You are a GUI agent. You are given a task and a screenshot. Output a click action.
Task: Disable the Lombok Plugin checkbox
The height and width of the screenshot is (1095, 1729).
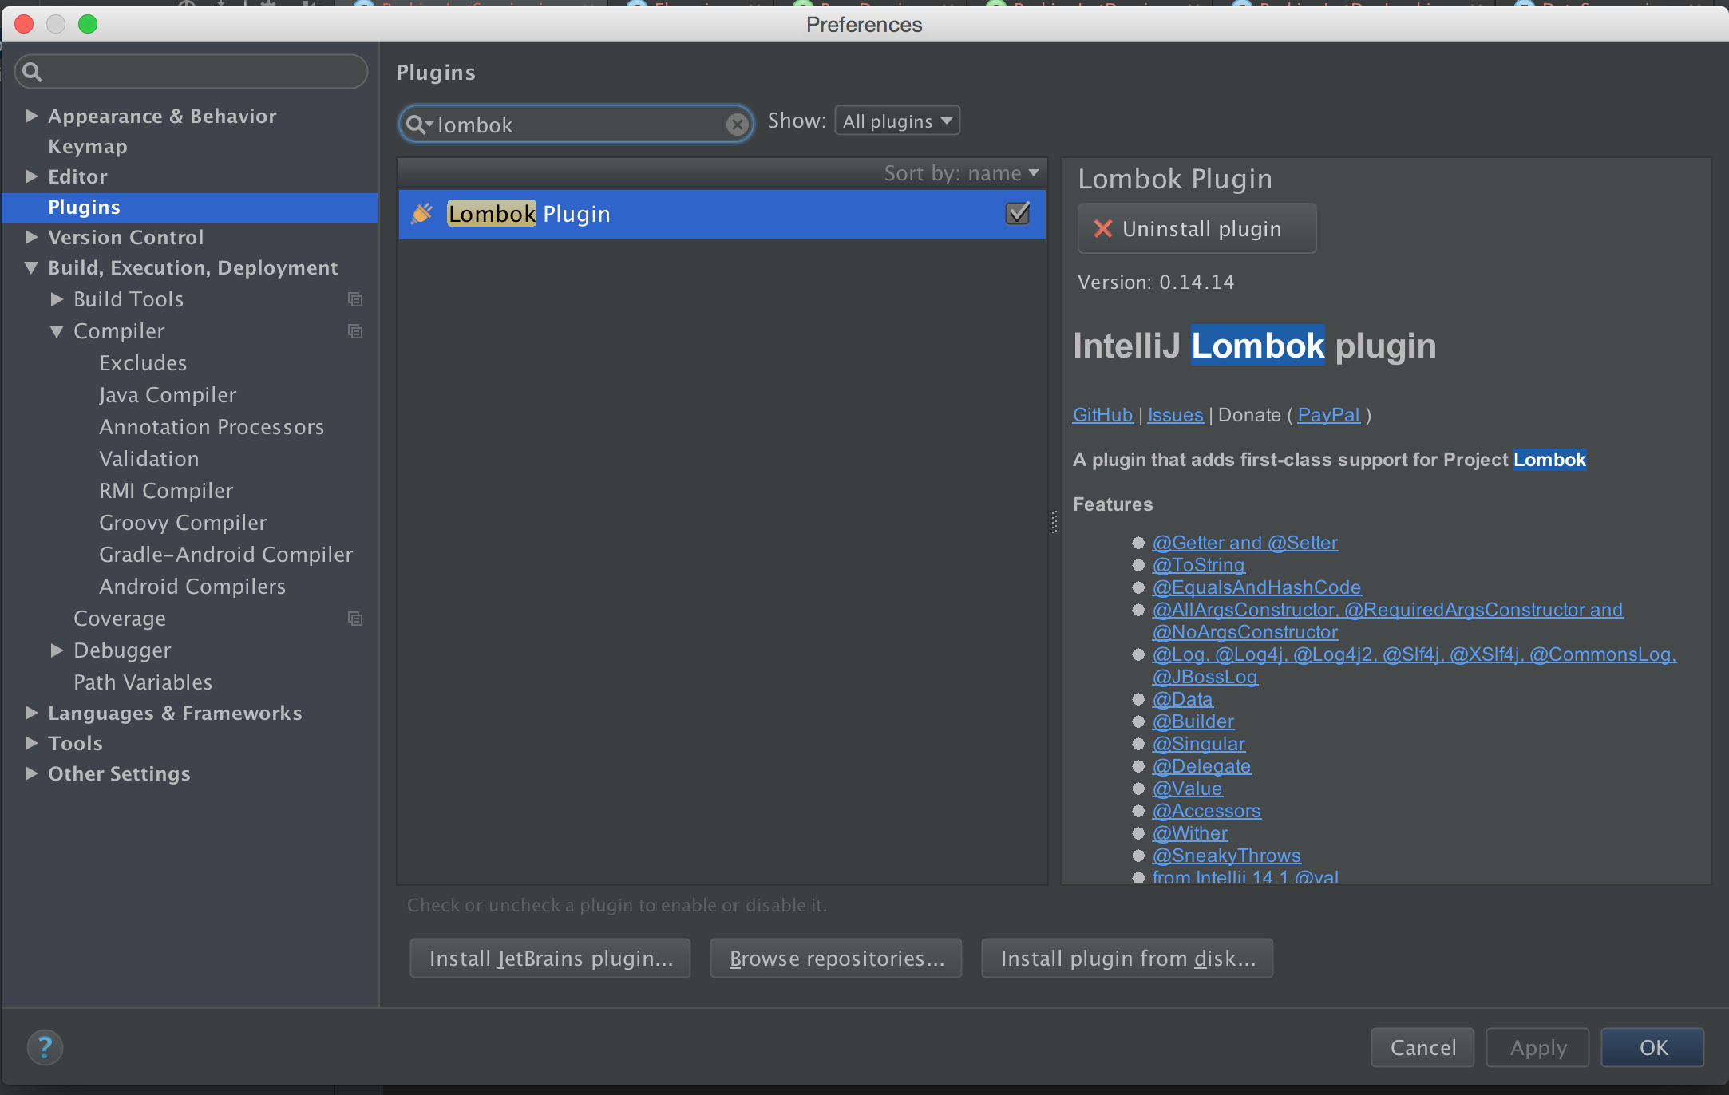pyautogui.click(x=1018, y=214)
